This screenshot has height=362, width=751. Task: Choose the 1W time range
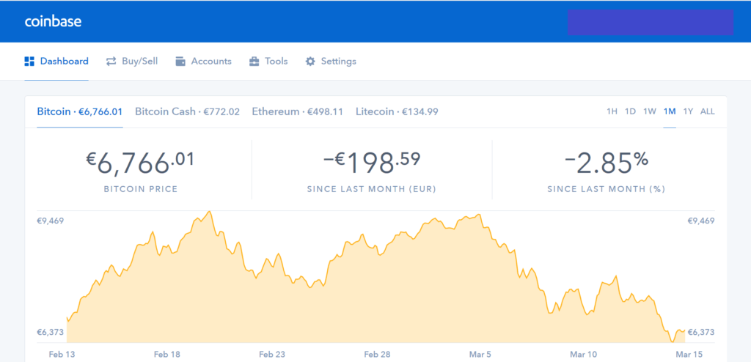point(650,111)
